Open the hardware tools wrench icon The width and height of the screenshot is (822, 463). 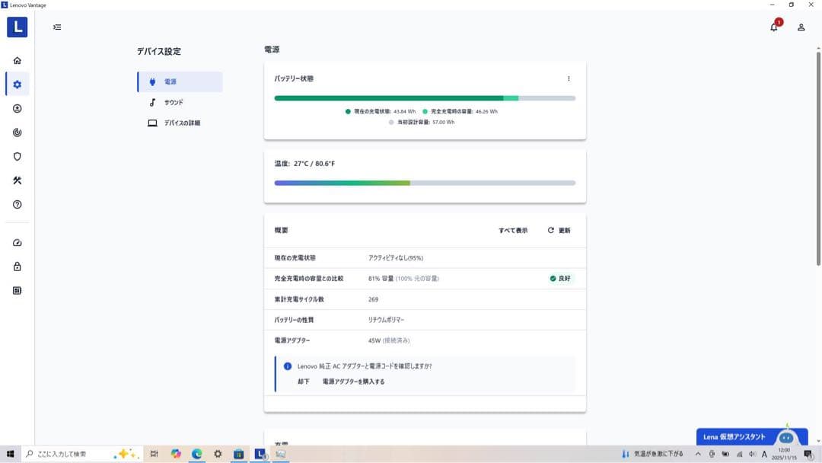click(17, 180)
